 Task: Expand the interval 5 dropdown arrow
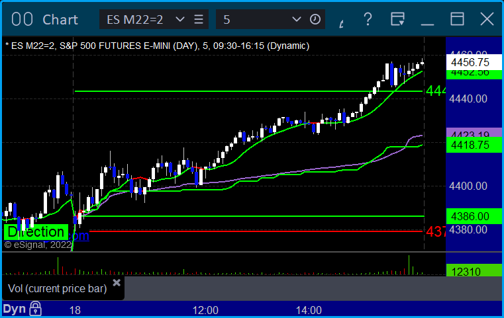click(x=296, y=19)
